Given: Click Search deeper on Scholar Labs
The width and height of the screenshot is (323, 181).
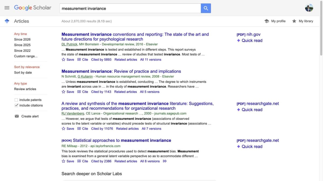Looking at the screenshot, I should [92, 174].
